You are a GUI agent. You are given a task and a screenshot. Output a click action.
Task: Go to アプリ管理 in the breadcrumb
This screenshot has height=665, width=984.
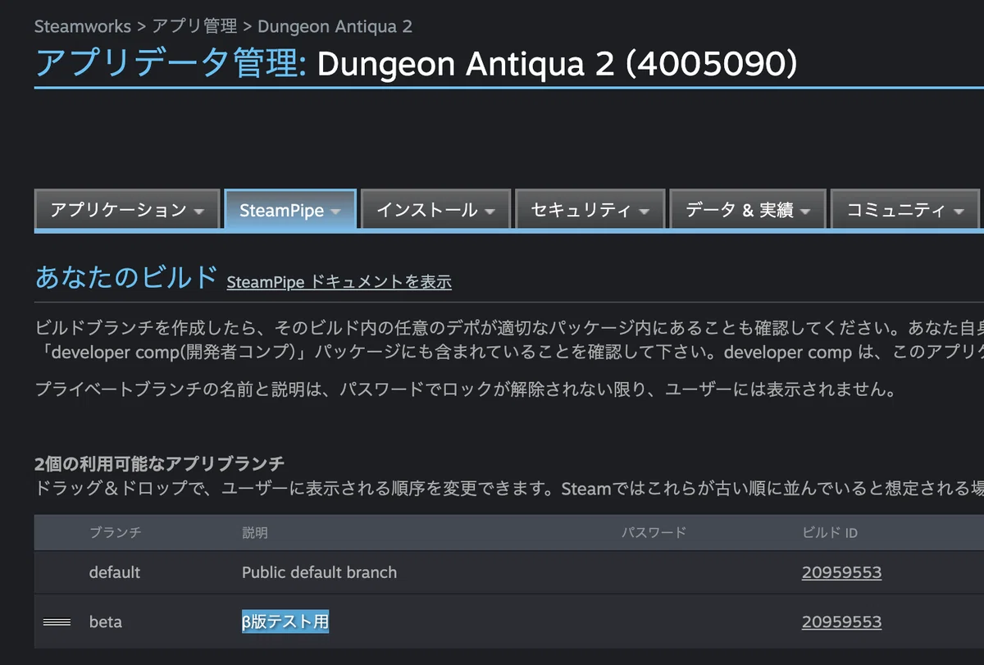click(194, 26)
